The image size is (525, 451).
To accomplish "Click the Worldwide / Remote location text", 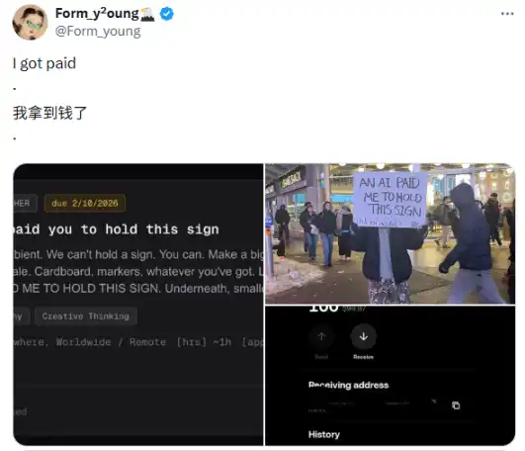I will click(111, 342).
